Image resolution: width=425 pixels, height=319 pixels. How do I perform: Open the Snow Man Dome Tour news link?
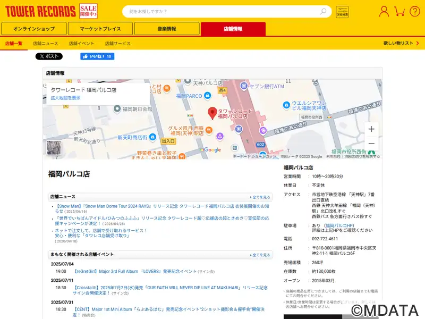pyautogui.click(x=162, y=208)
